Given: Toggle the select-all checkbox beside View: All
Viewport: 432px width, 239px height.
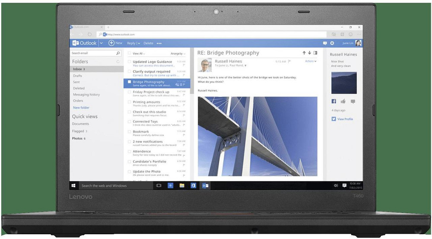Looking at the screenshot, I should tap(129, 54).
